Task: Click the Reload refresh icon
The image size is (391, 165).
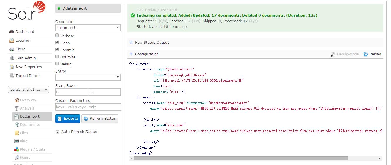Action: tap(366, 54)
